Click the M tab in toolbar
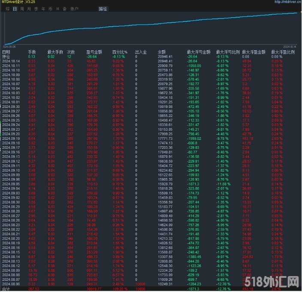 [x=57, y=9]
